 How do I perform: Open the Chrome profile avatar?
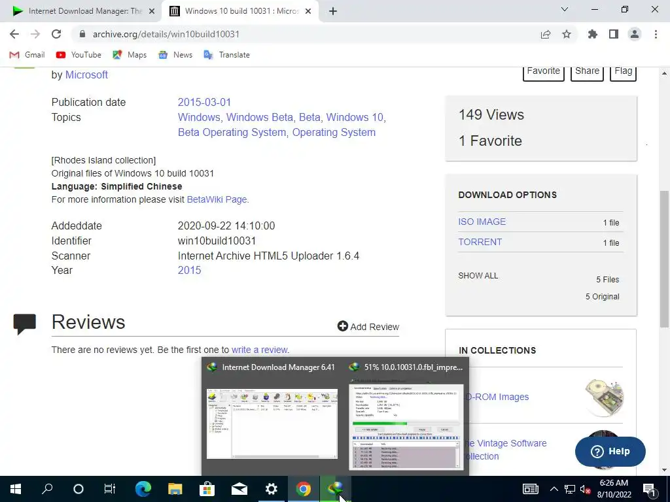click(x=635, y=34)
